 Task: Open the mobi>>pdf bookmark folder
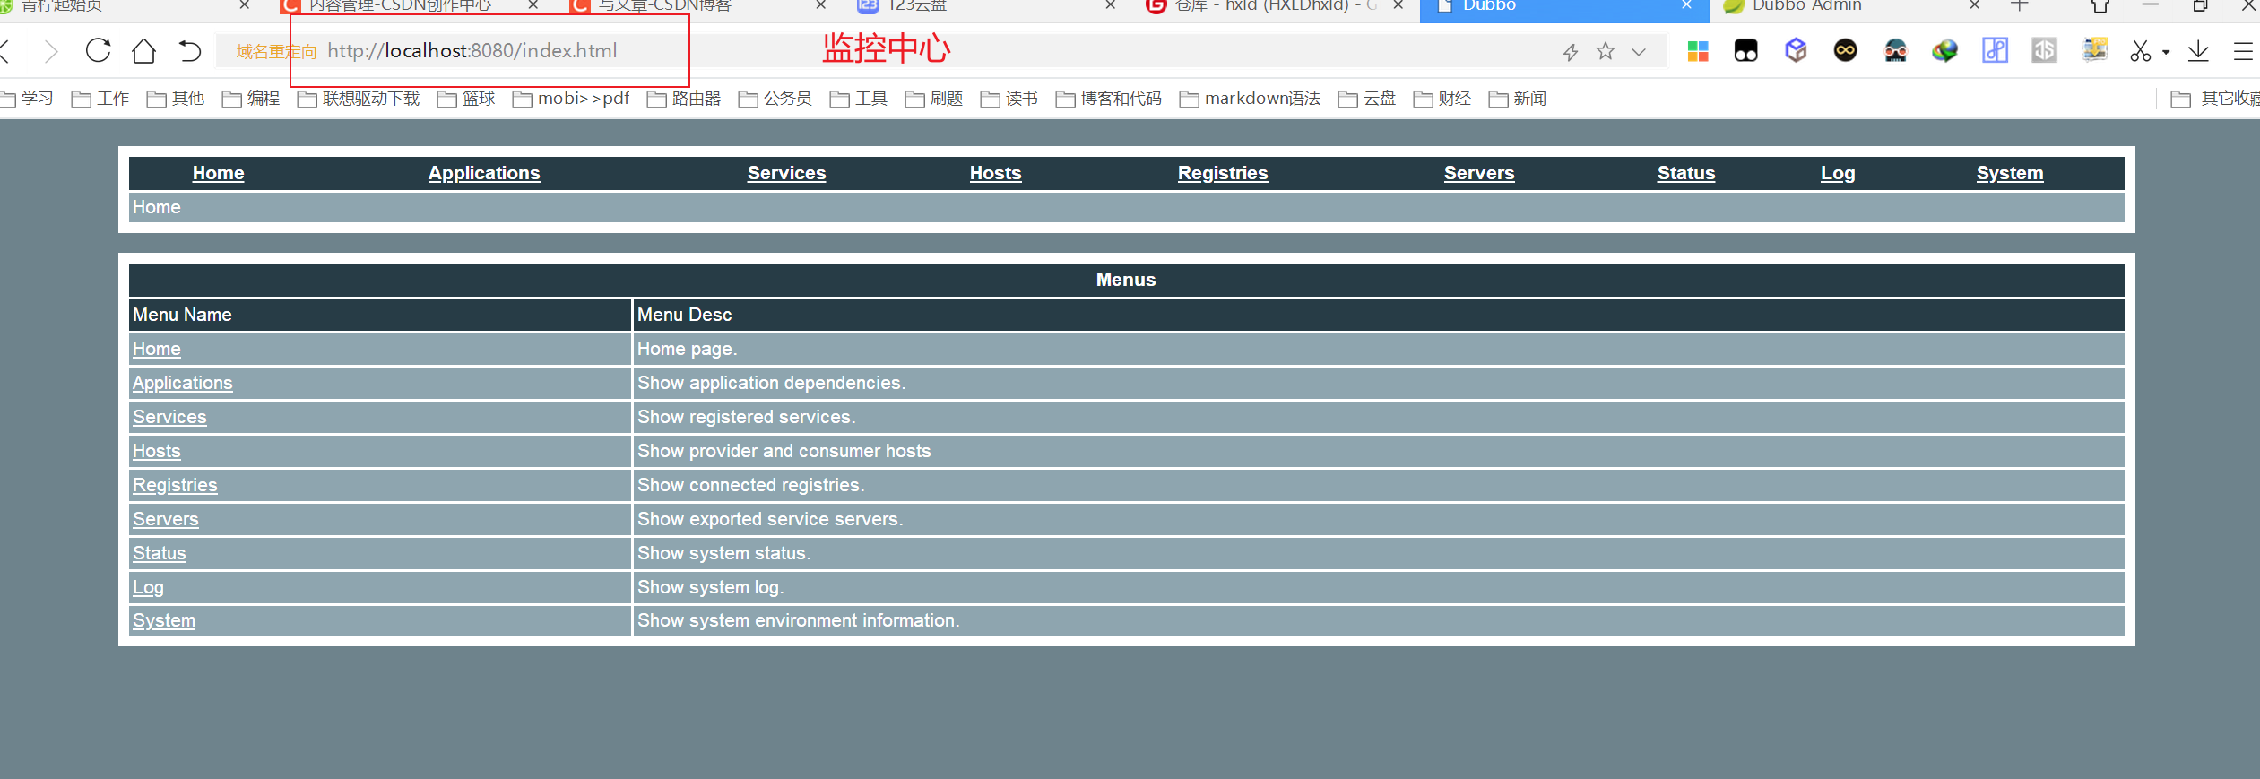(x=571, y=99)
